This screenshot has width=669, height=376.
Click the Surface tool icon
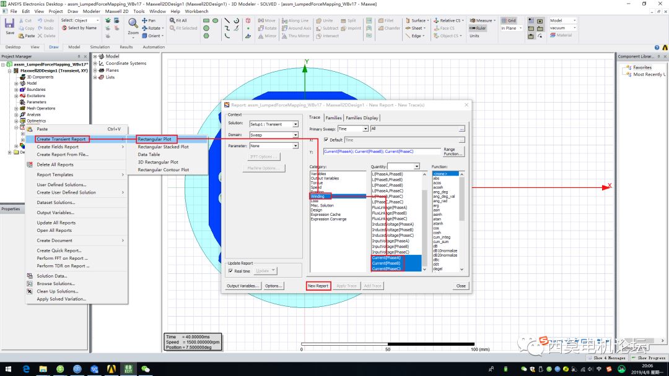[408, 20]
